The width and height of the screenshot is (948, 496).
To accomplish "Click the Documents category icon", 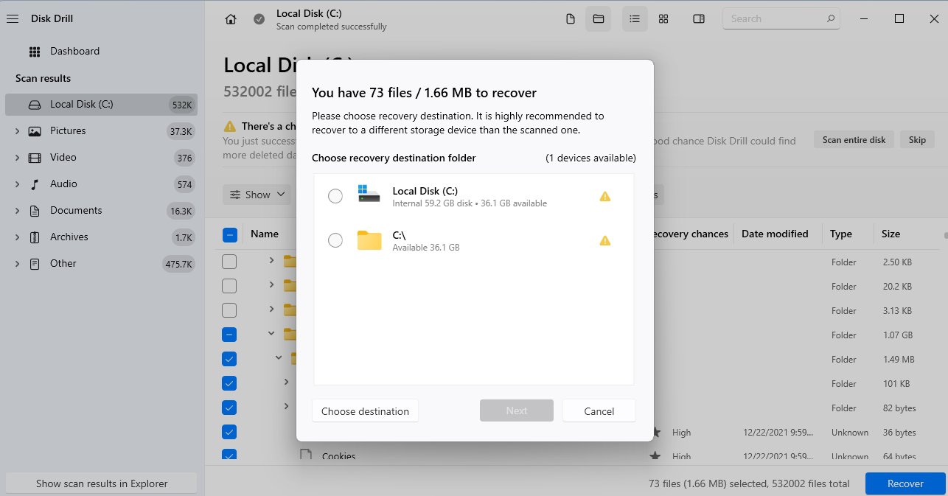I will 35,211.
